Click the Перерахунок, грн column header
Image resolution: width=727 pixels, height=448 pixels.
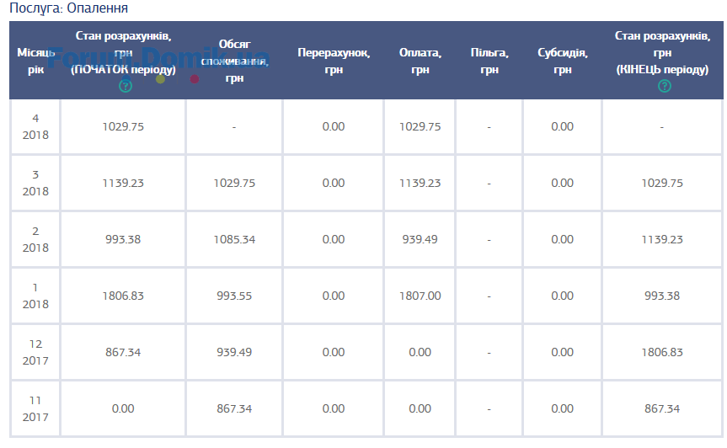coord(334,61)
